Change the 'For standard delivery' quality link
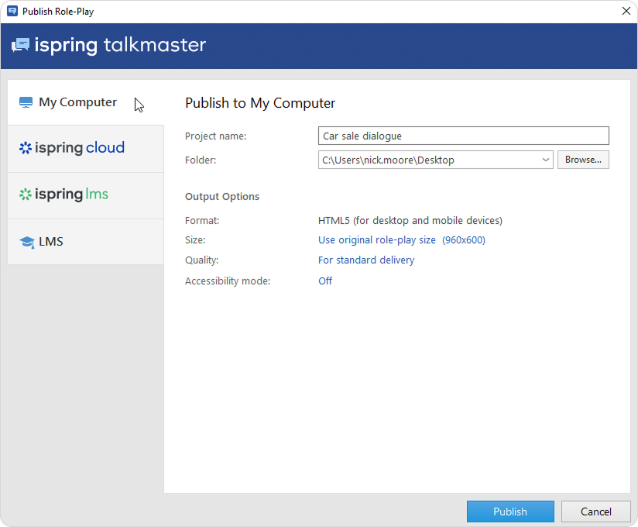 click(366, 260)
